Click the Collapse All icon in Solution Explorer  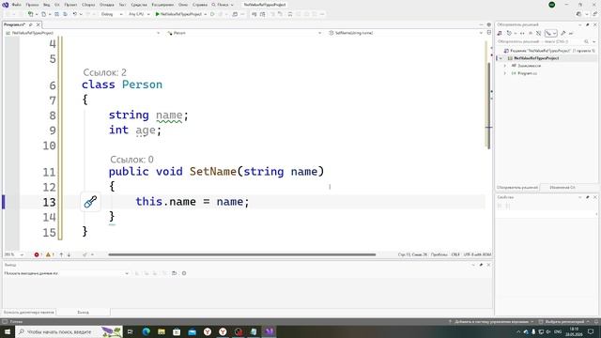tap(531, 34)
